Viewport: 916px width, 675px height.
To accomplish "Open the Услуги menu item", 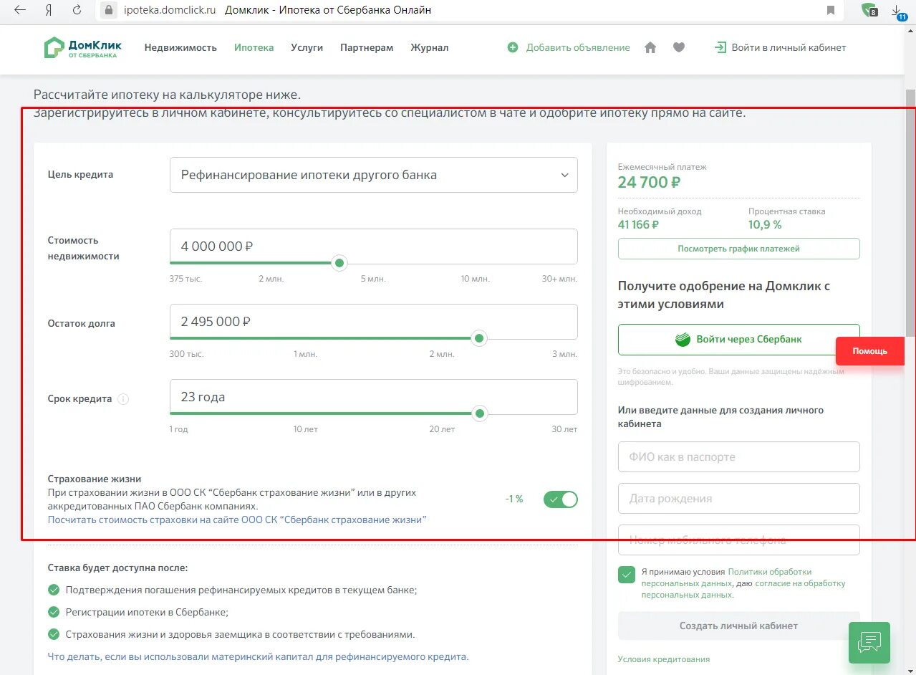I will click(307, 47).
